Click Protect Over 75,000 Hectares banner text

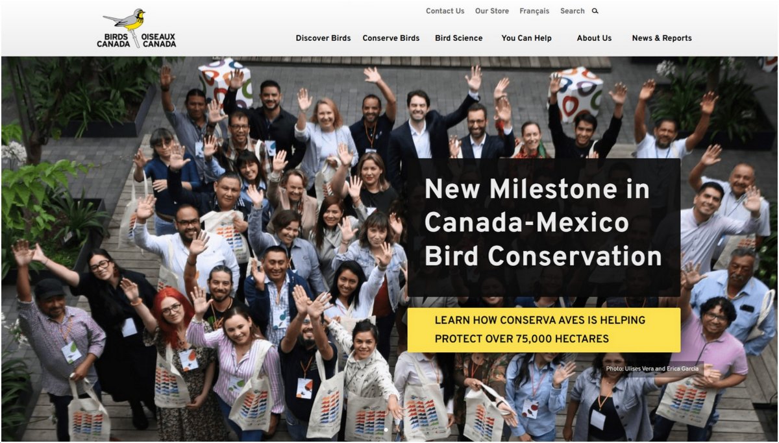tap(522, 339)
